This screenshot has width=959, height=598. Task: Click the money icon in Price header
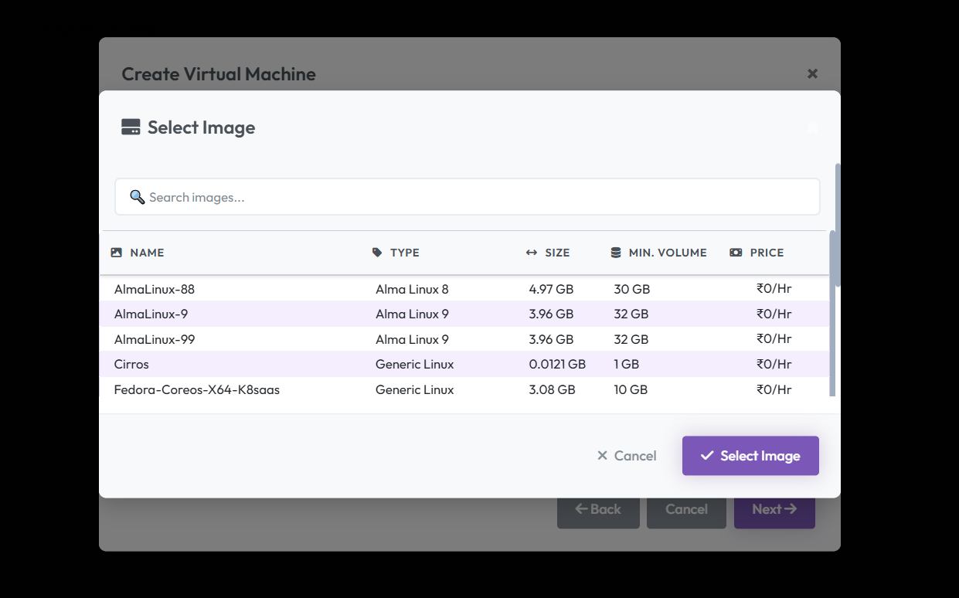736,253
